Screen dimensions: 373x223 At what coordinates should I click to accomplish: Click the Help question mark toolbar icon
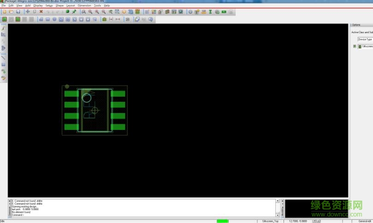(x=150, y=19)
